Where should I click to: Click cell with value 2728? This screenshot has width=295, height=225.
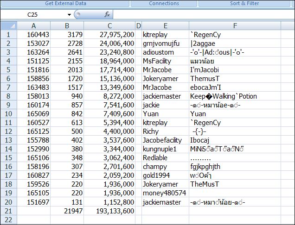[x=67, y=44]
